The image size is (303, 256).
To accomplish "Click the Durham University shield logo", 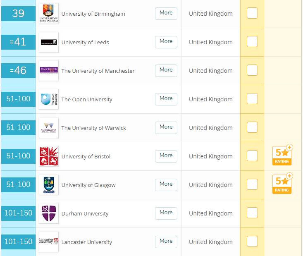I will [x=48, y=213].
